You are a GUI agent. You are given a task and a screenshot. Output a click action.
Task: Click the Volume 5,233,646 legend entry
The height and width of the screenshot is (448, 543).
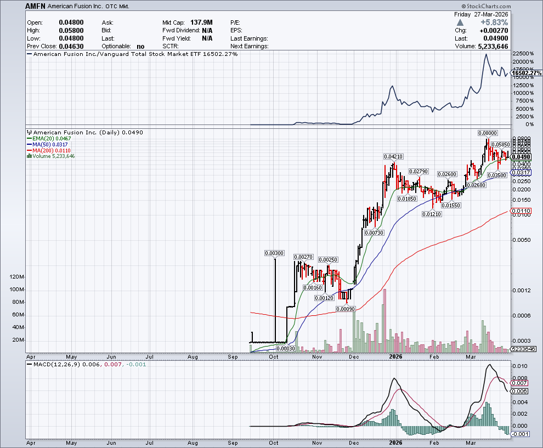click(x=51, y=156)
